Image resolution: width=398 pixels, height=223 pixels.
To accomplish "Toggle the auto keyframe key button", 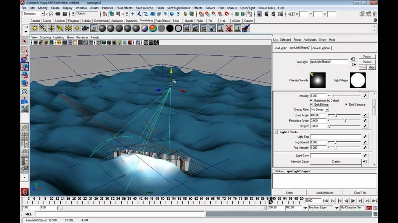I will click(x=369, y=208).
